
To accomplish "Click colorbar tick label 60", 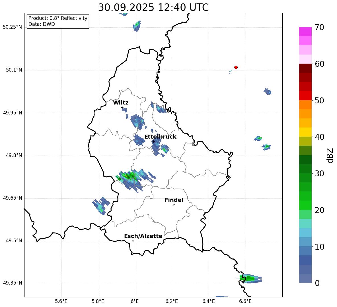I will 319,64.
